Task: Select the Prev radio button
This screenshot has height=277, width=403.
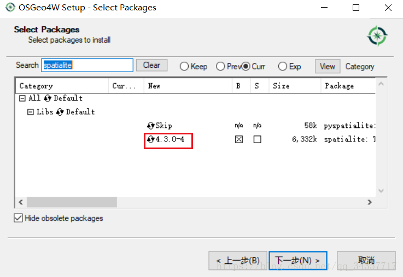Action: click(220, 67)
